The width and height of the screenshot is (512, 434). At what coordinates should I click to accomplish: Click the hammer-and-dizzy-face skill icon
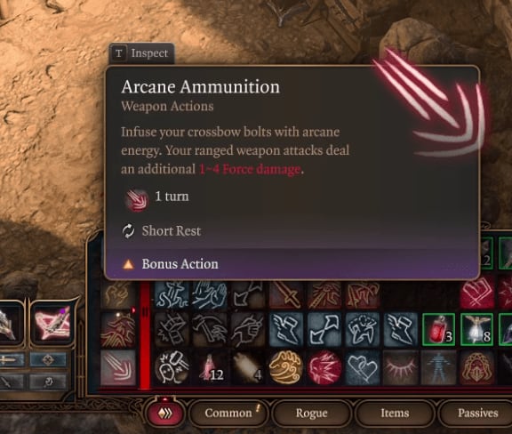[172, 367]
